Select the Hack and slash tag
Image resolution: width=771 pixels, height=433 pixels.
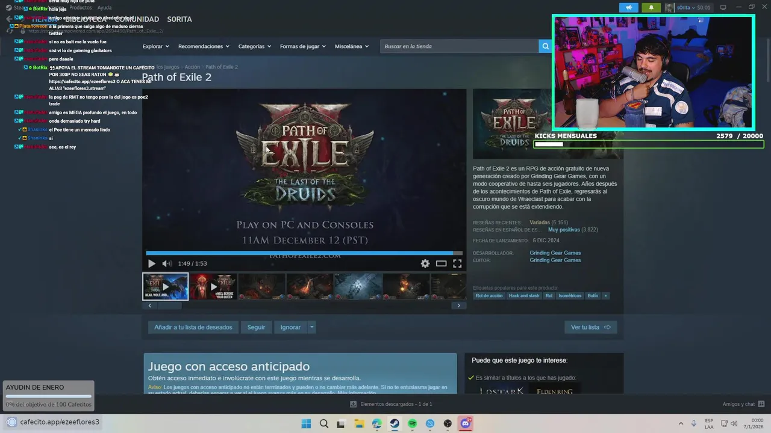click(523, 296)
